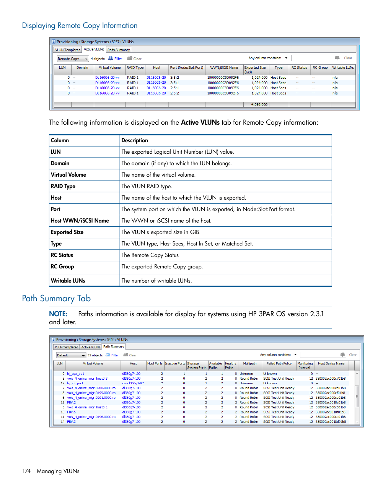Click Clear eraser icon beside Filter in S440 window
The height and width of the screenshot is (486, 365).
pos(125,355)
